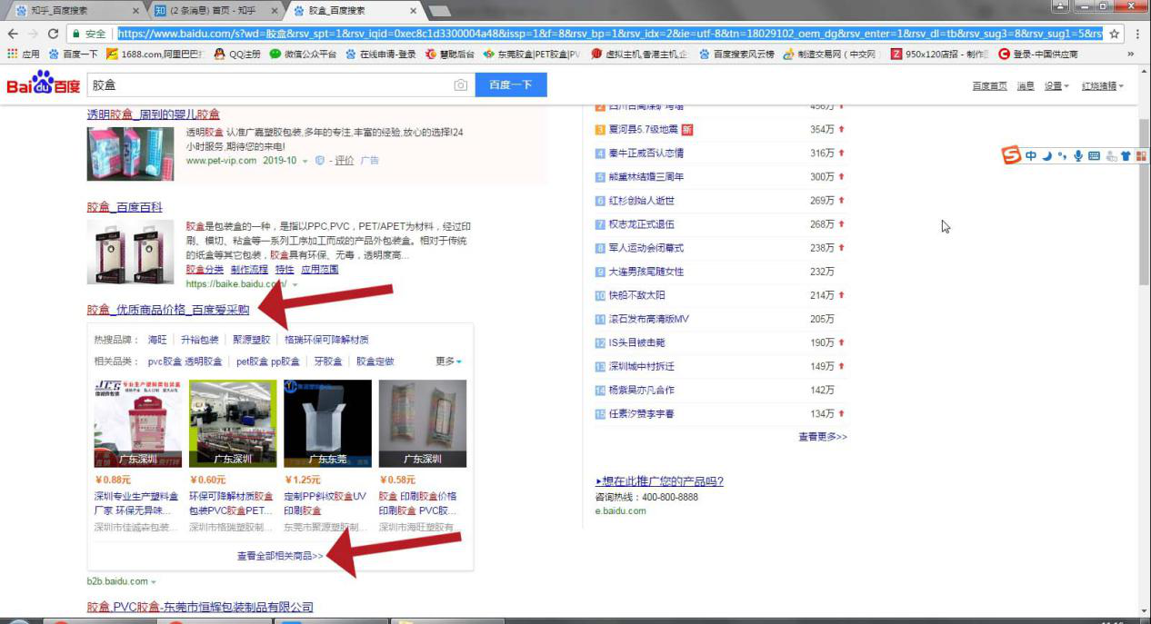
Task: Open the 虚拟主机 bookmark
Action: point(639,54)
